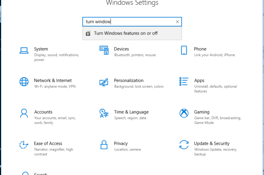Open the Devices settings title
264x175 pixels.
click(x=122, y=49)
